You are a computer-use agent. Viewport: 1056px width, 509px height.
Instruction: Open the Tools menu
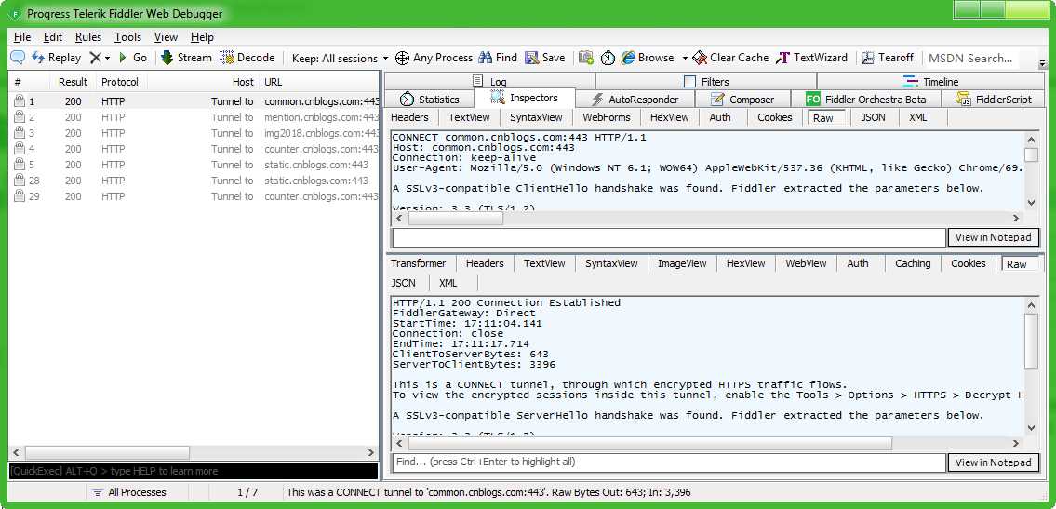point(128,37)
